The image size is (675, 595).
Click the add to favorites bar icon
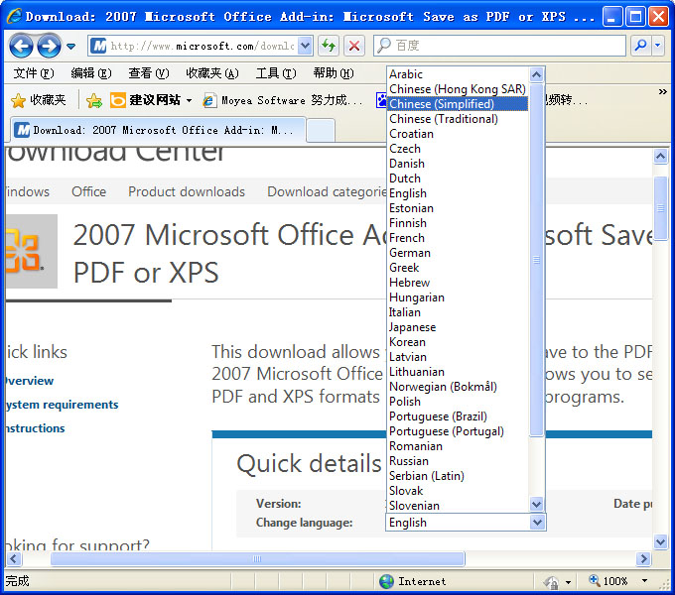click(94, 101)
